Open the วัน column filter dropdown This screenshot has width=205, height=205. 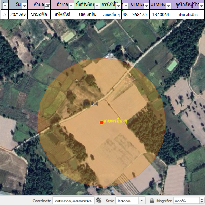[24, 5]
